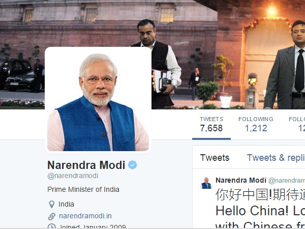The image size is (305, 229).
Task: Switch to the Tweets timeline tab
Action: (x=215, y=158)
